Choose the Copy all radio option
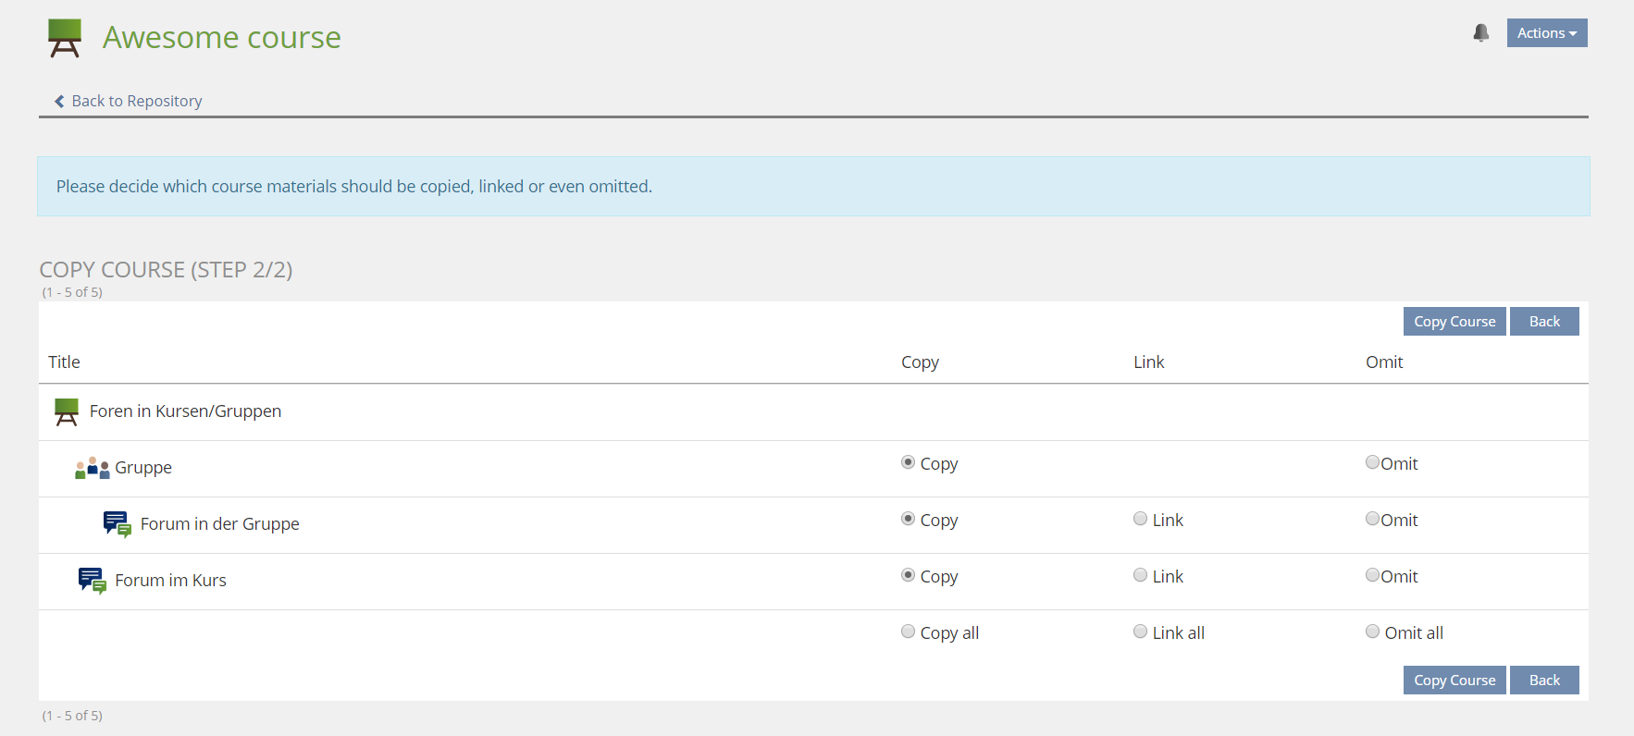Screen dimensions: 1634x736 point(908,632)
